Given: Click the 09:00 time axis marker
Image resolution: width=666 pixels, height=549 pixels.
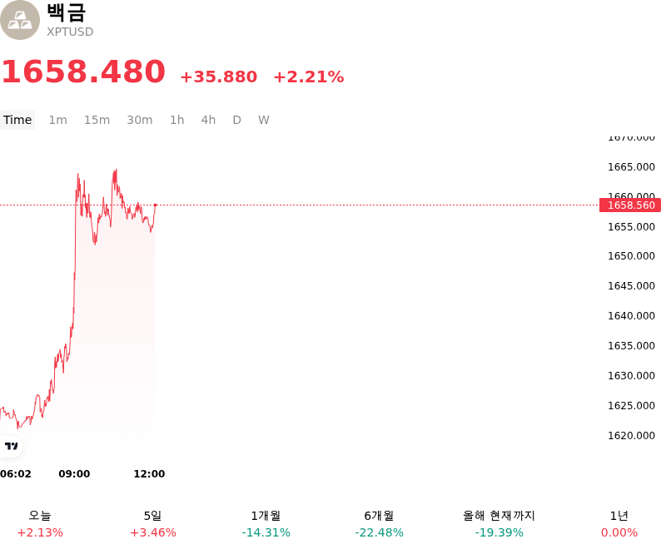Looking at the screenshot, I should click(x=74, y=473).
